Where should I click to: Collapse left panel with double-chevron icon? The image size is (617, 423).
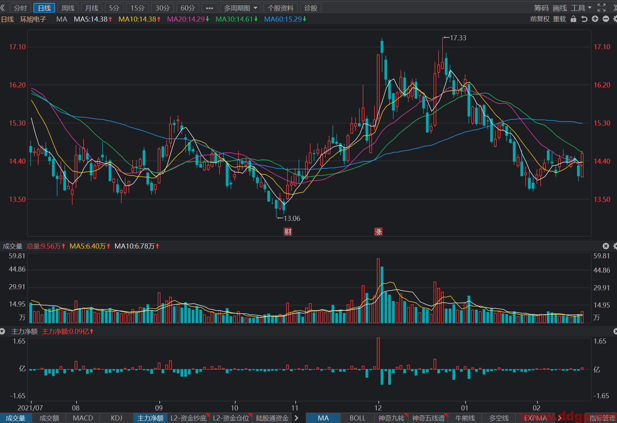pyautogui.click(x=3, y=8)
